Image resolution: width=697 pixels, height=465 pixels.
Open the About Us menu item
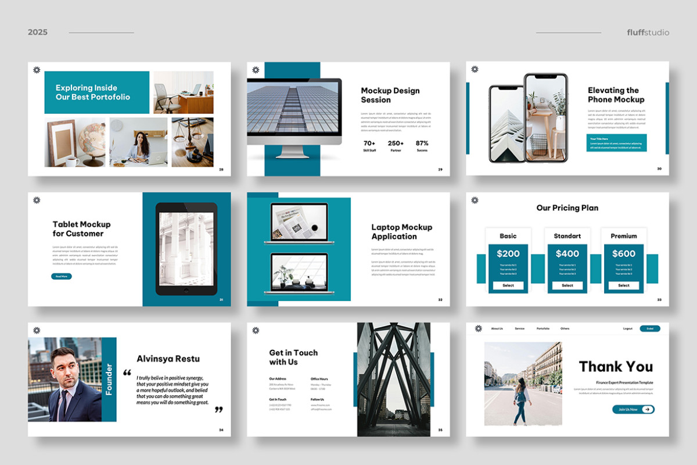pyautogui.click(x=497, y=328)
